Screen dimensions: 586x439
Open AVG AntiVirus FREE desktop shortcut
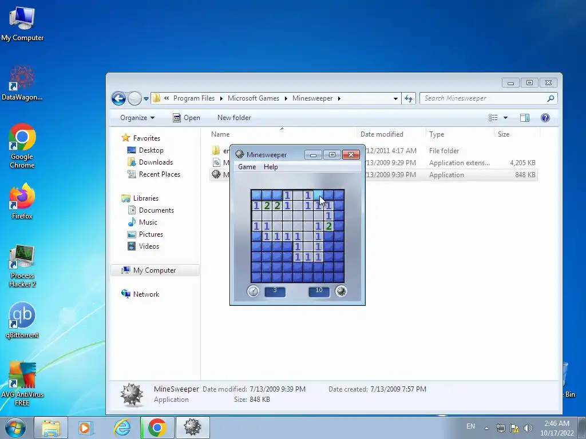click(22, 384)
